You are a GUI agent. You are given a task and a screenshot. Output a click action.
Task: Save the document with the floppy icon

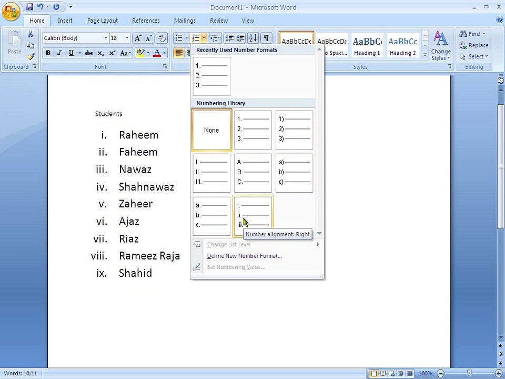29,6
